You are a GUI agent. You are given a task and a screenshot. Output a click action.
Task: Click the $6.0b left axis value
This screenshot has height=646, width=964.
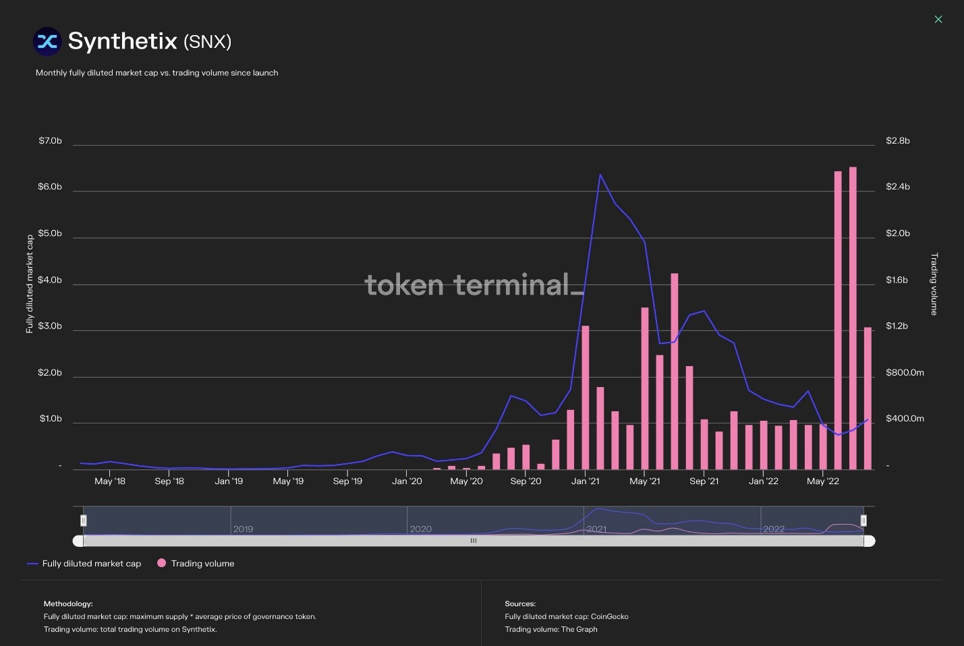pyautogui.click(x=50, y=187)
